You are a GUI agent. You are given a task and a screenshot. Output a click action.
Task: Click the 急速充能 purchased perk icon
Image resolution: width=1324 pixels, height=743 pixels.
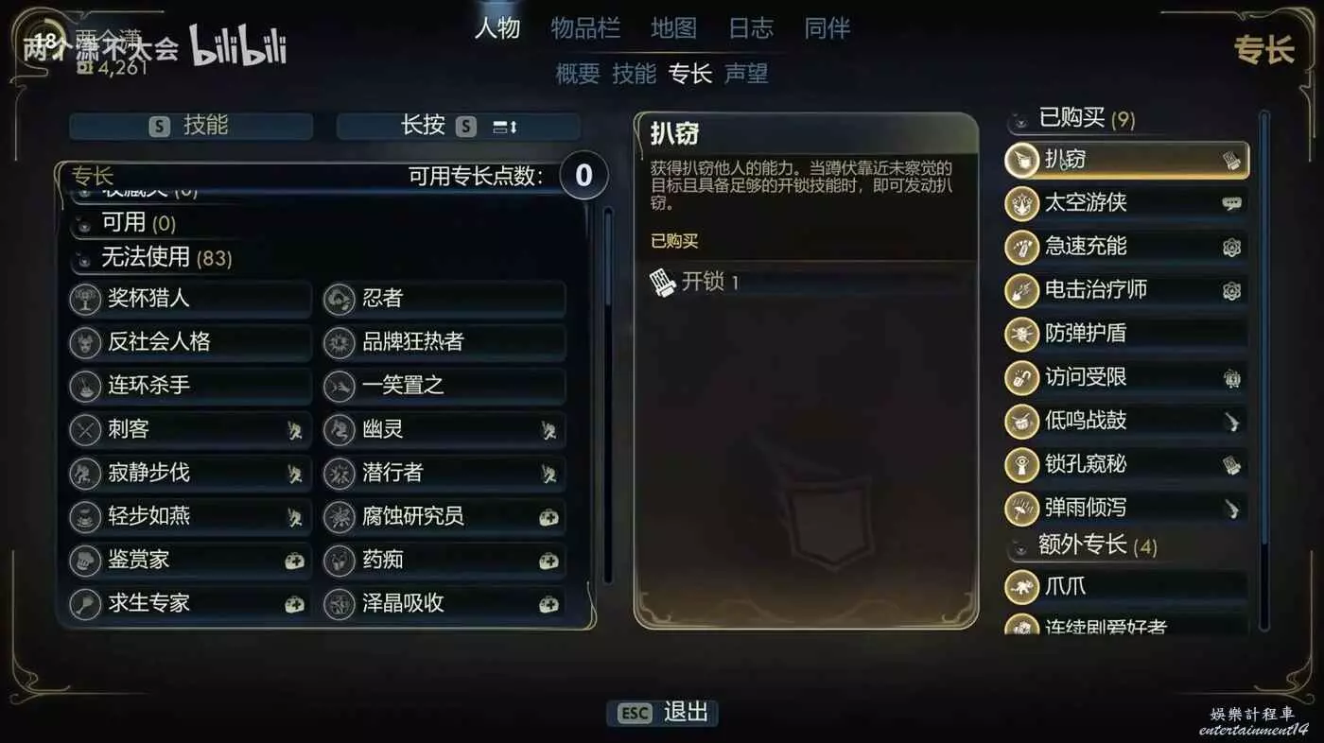pos(1021,247)
